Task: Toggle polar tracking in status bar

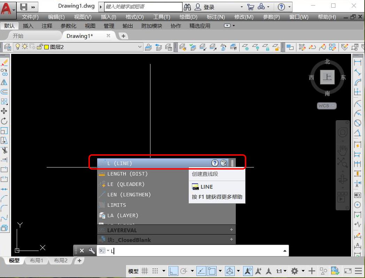Action: click(183, 271)
